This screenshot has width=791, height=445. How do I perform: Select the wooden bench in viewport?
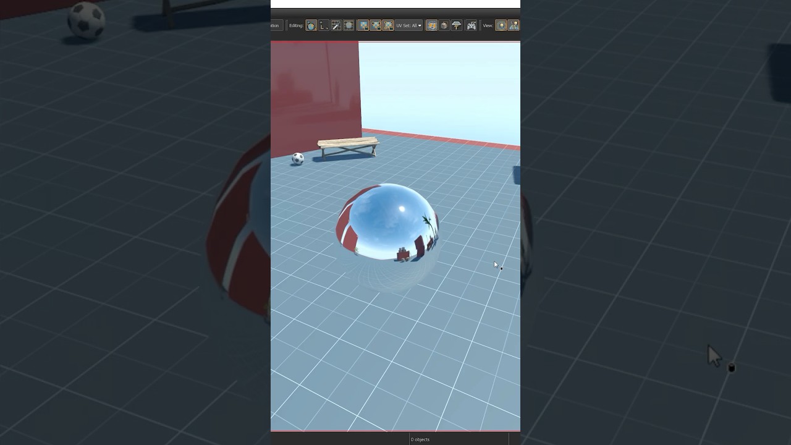(x=348, y=148)
